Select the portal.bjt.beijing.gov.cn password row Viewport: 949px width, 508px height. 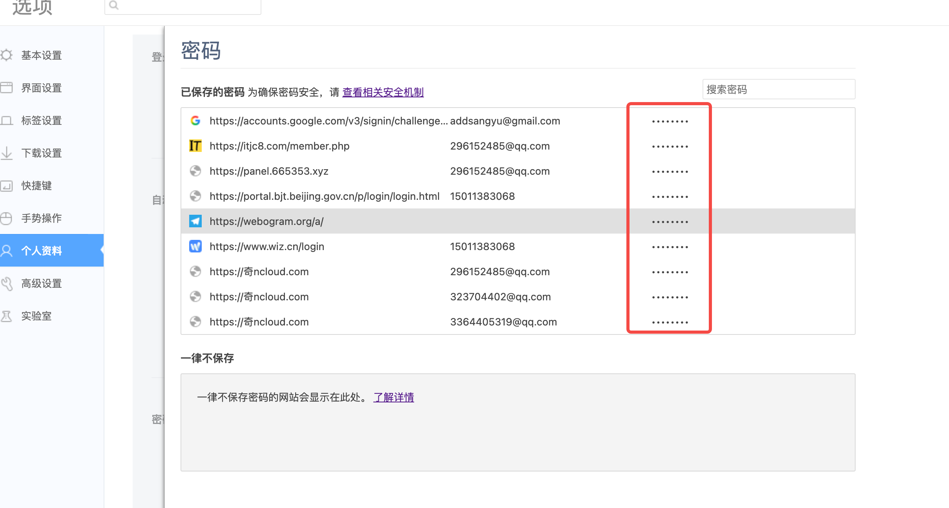(518, 196)
